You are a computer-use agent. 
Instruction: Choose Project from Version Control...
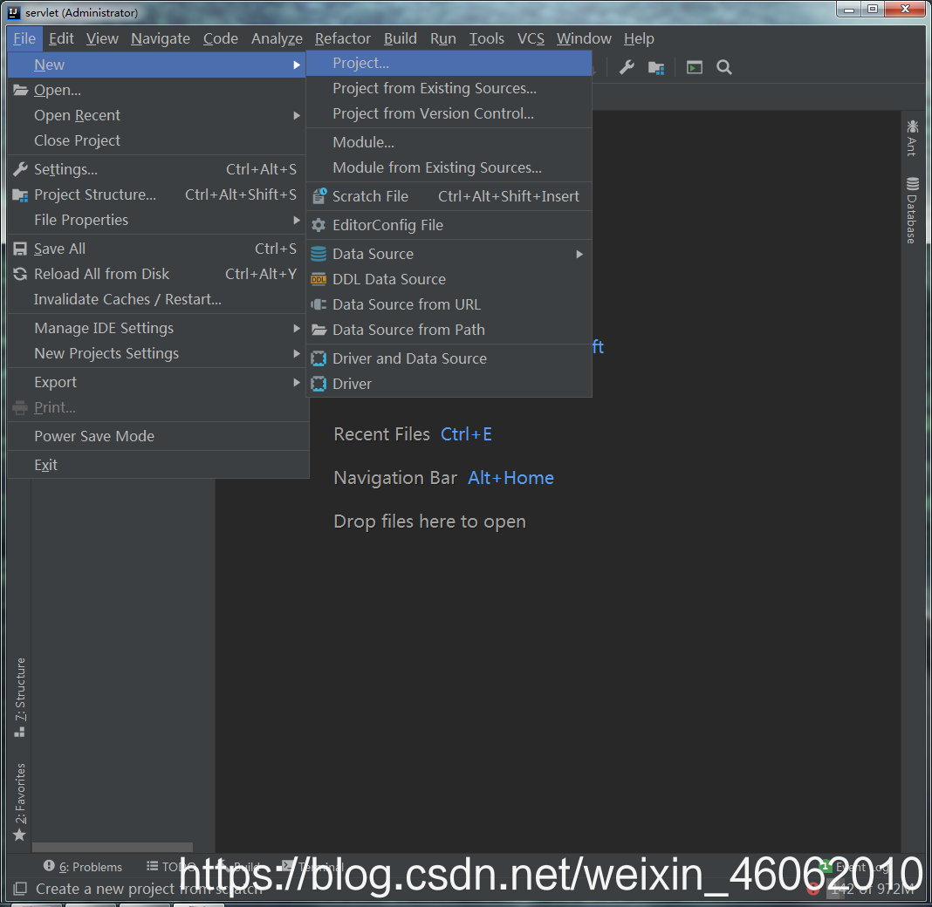pos(449,113)
